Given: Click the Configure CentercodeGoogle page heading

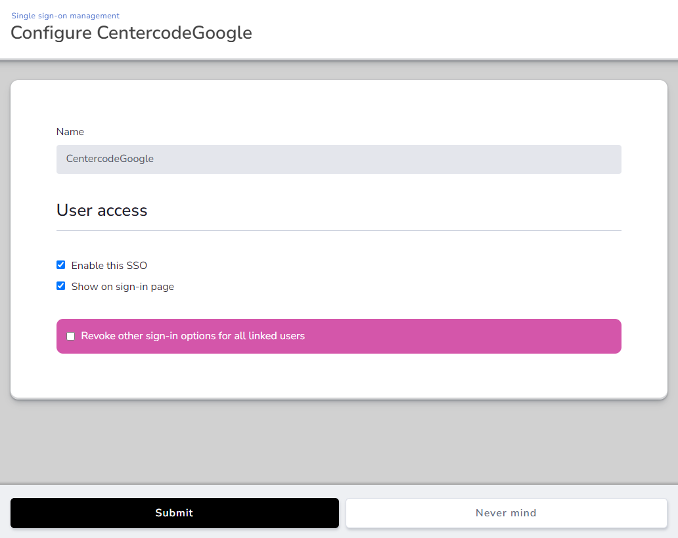Looking at the screenshot, I should point(131,33).
